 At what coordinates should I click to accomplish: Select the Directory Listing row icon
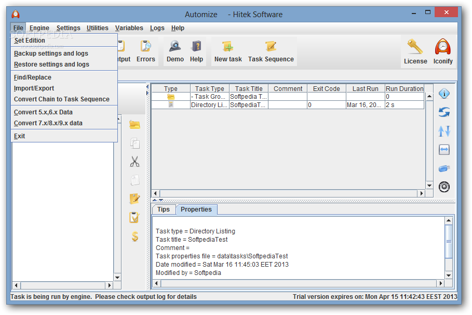tap(171, 105)
